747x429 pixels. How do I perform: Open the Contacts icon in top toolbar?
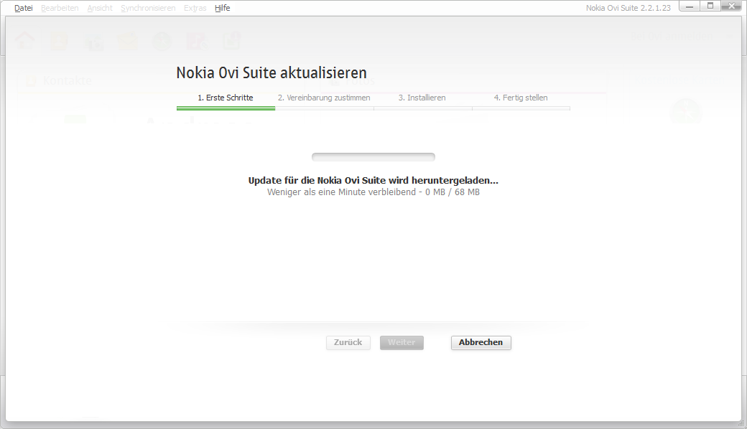tap(59, 42)
